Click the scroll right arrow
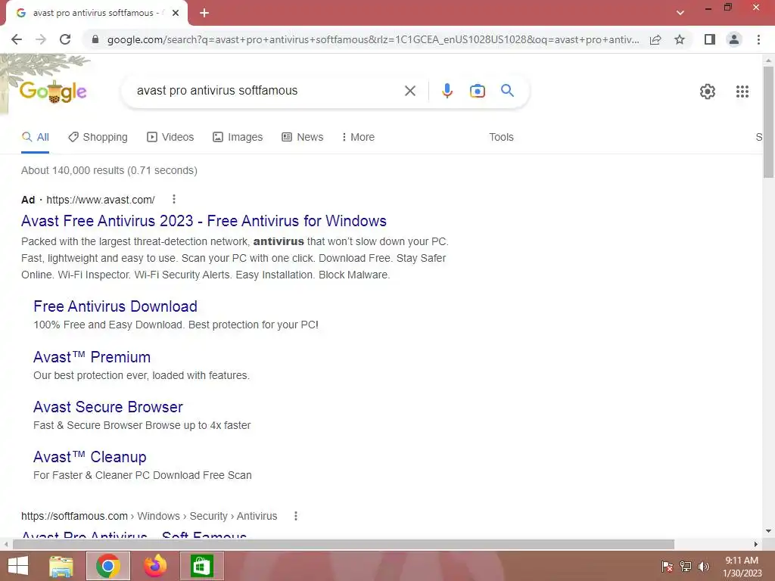This screenshot has width=775, height=581. click(x=756, y=545)
